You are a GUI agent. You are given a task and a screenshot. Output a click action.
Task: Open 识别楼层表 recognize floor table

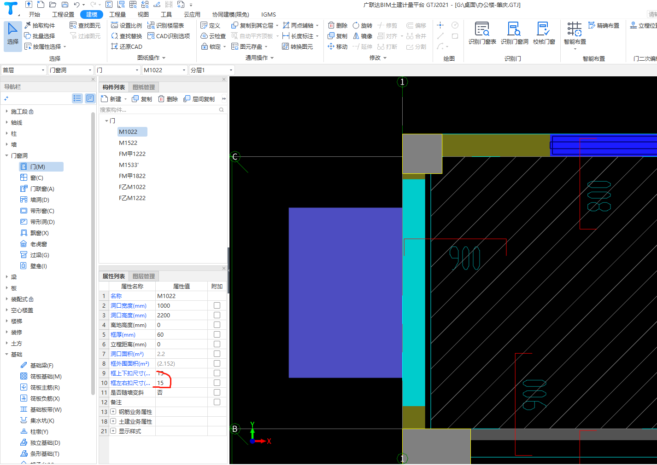(x=165, y=25)
